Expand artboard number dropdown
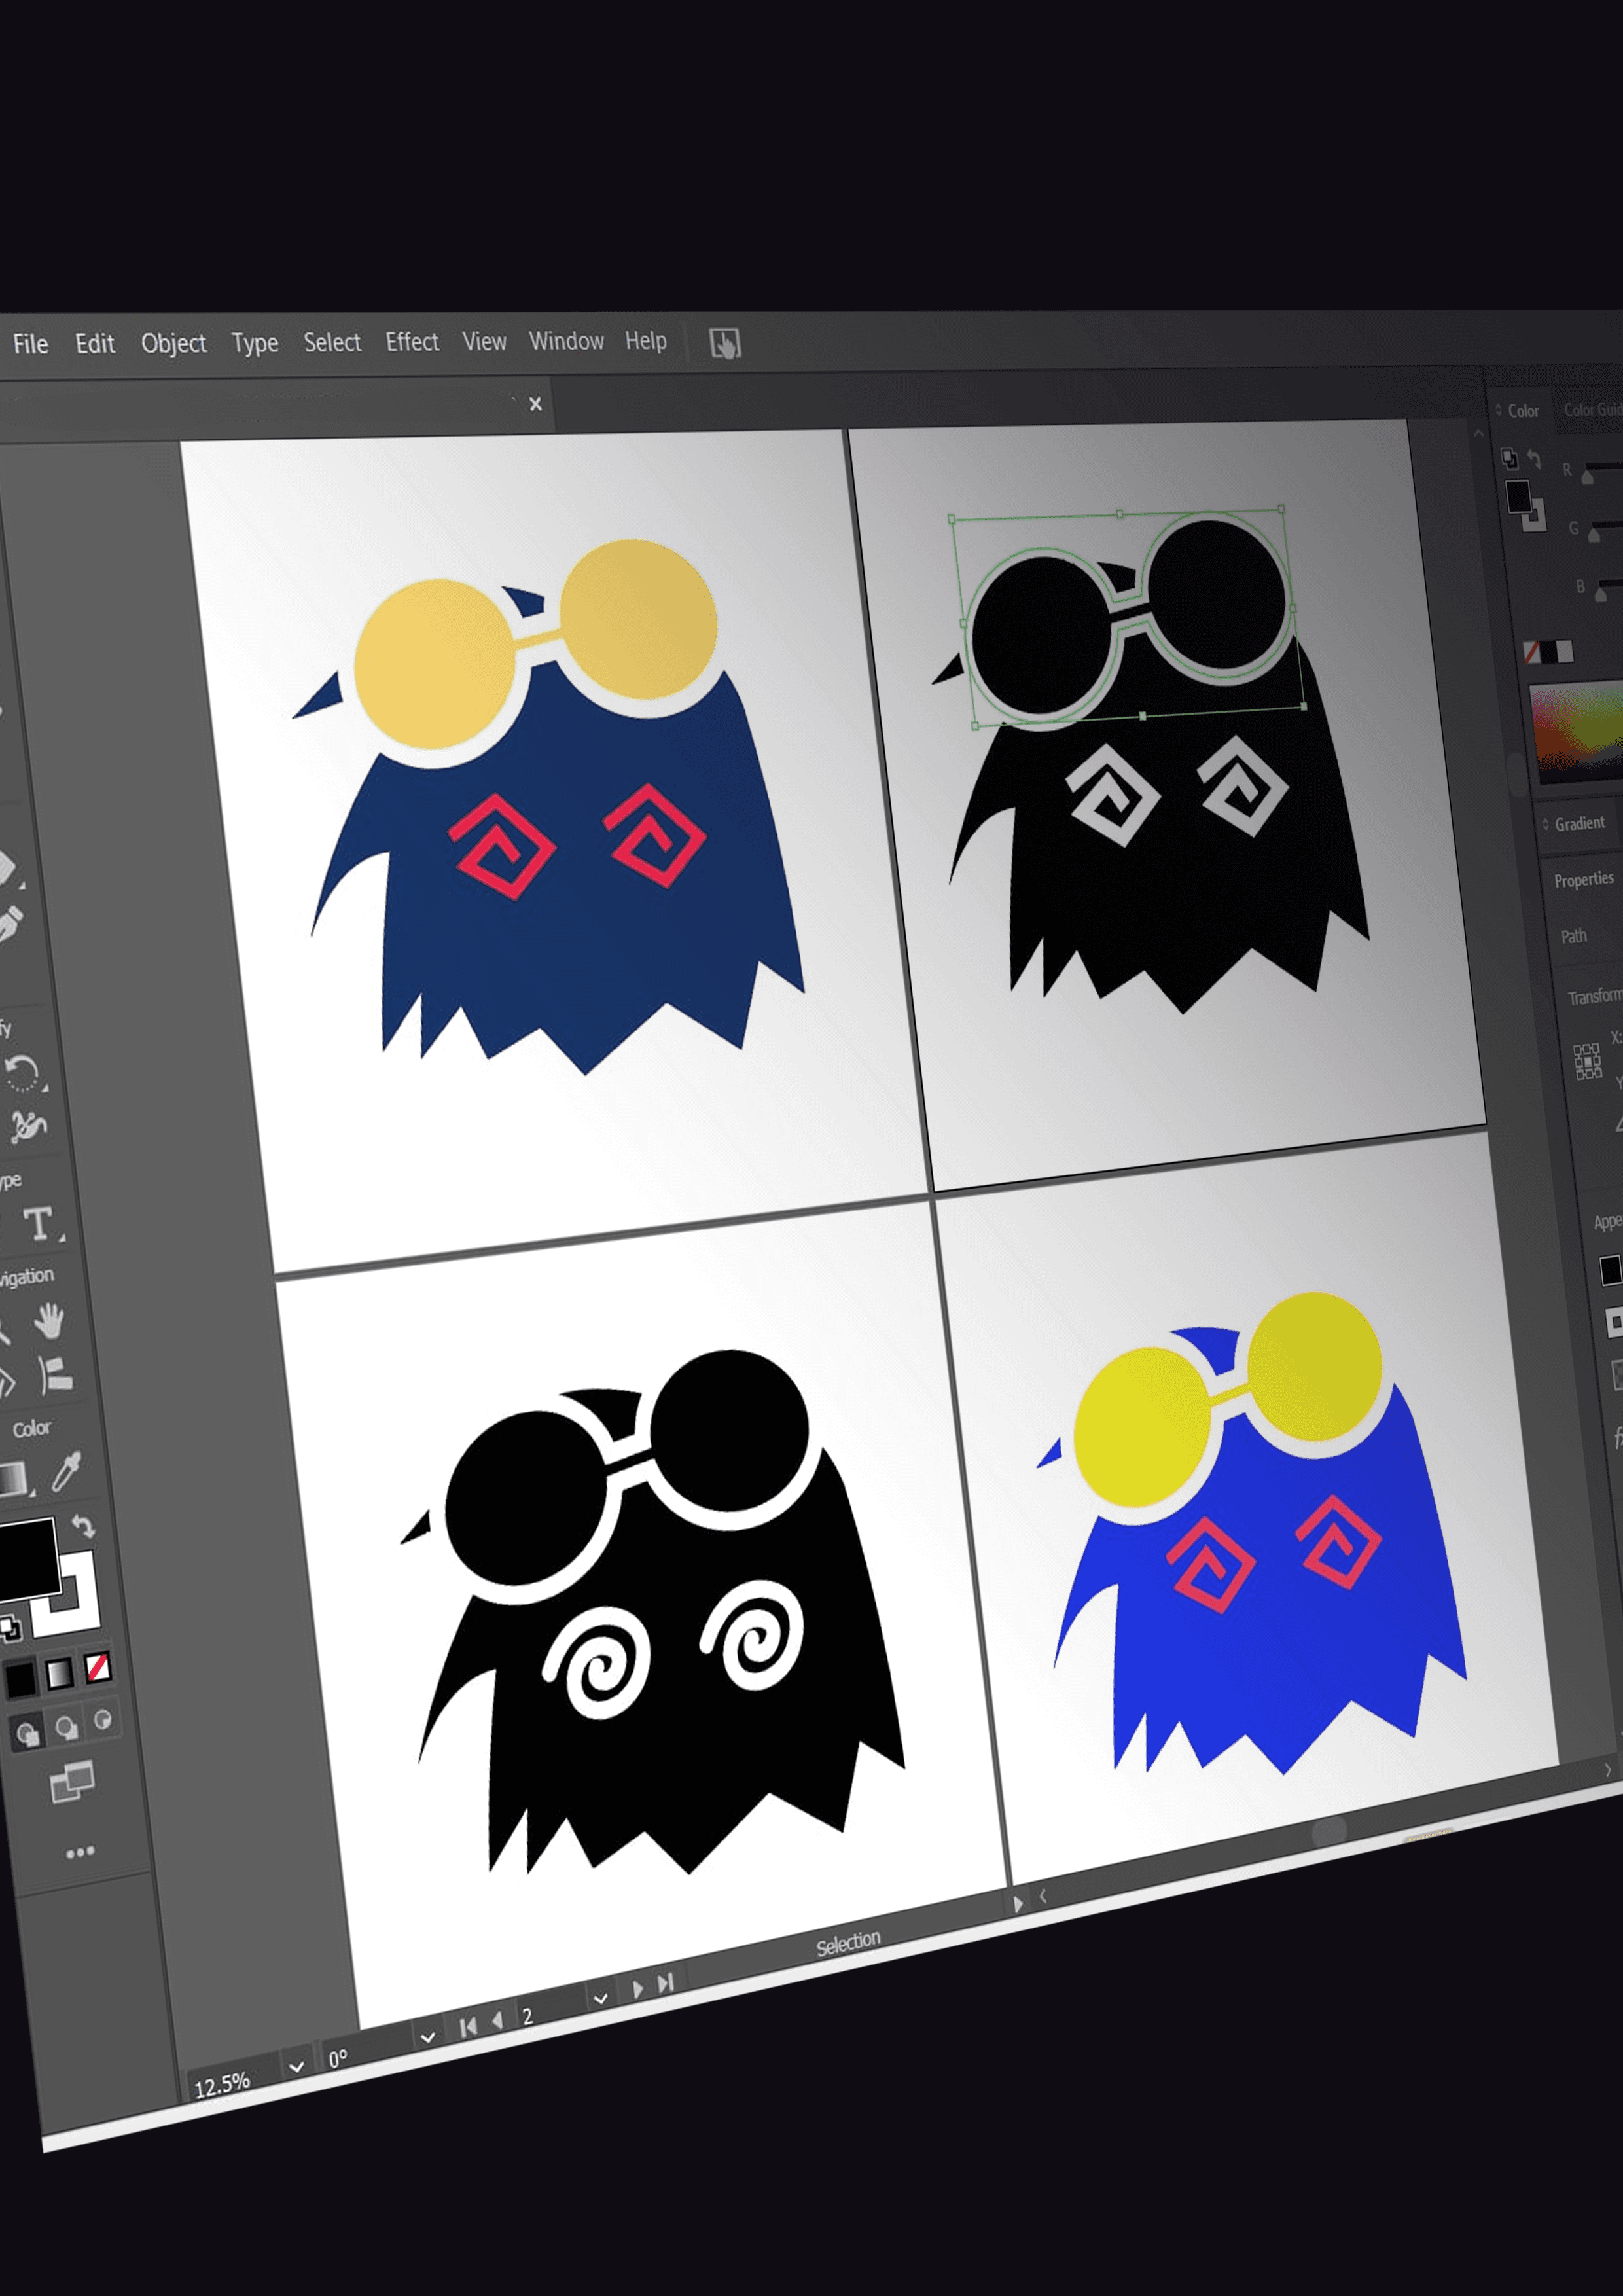 [x=600, y=1998]
